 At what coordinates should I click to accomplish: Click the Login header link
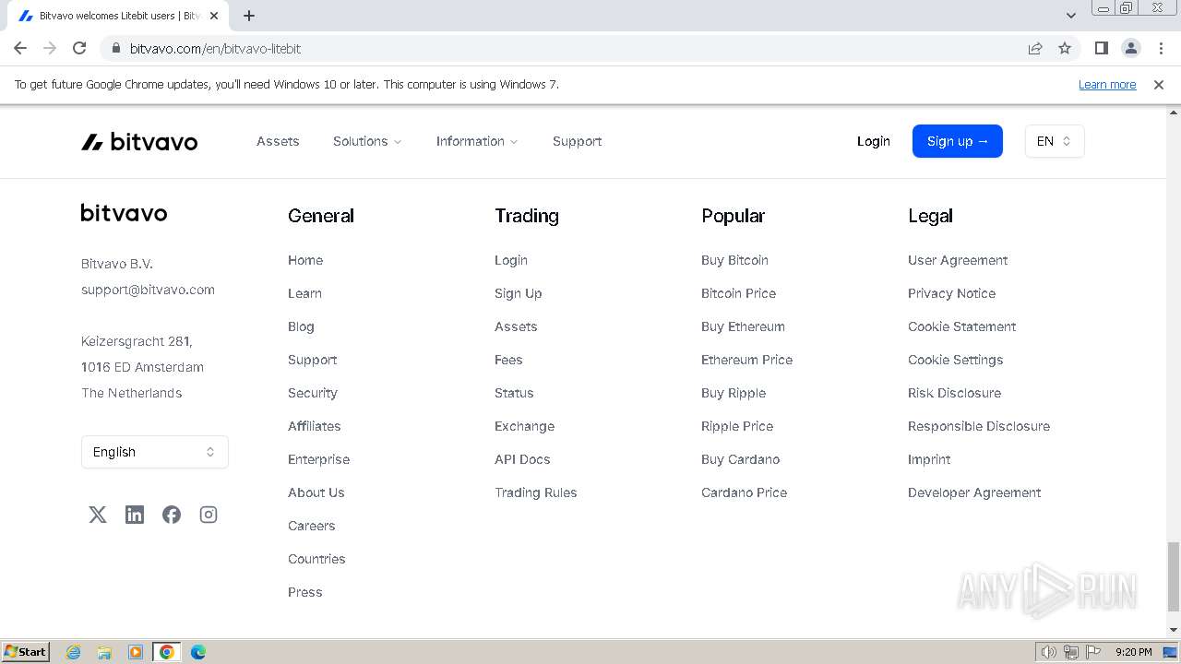point(873,141)
